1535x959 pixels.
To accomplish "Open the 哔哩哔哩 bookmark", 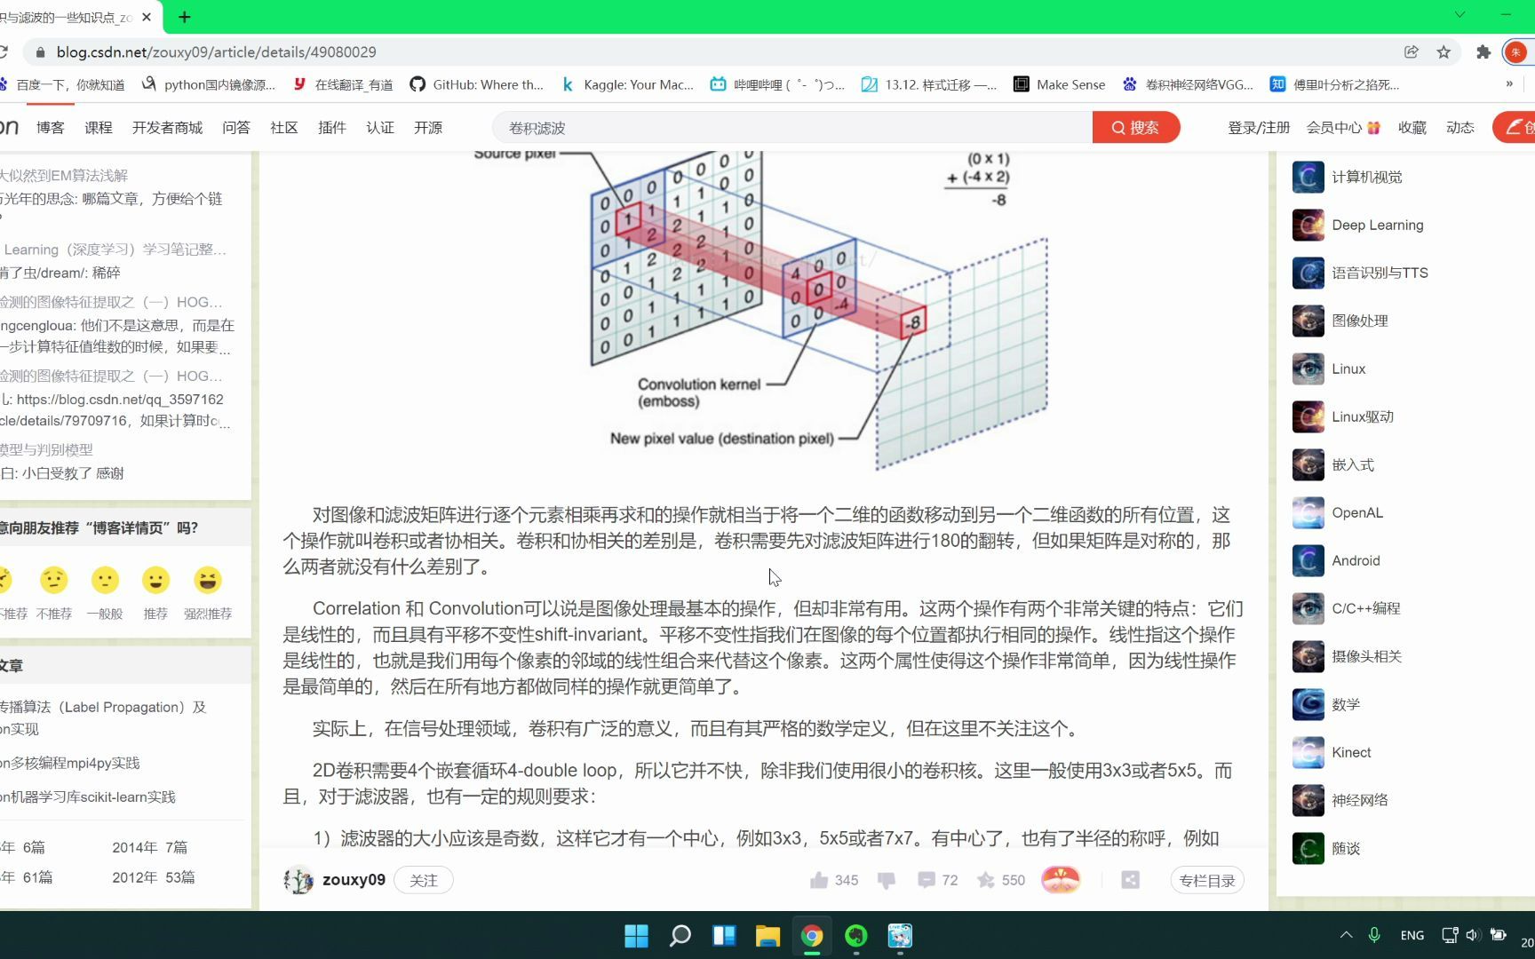I will tap(777, 84).
